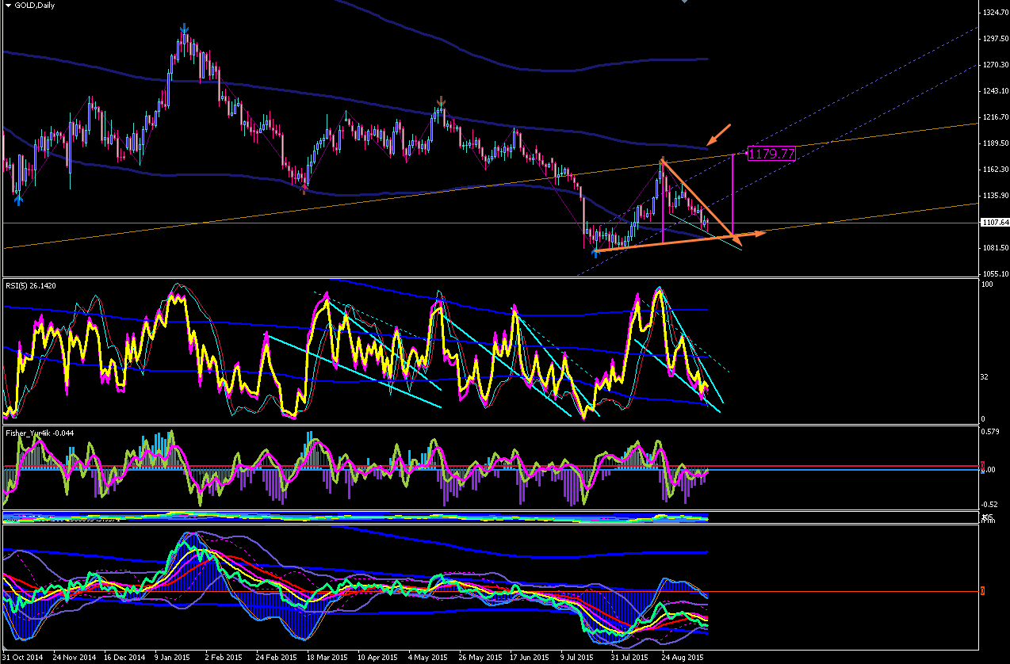Click the red level marker on the Fisher scale
Screen dimensions: 1010x664
point(983,466)
